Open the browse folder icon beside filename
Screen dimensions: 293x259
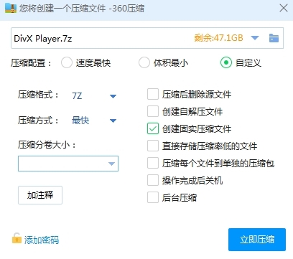pos(274,38)
